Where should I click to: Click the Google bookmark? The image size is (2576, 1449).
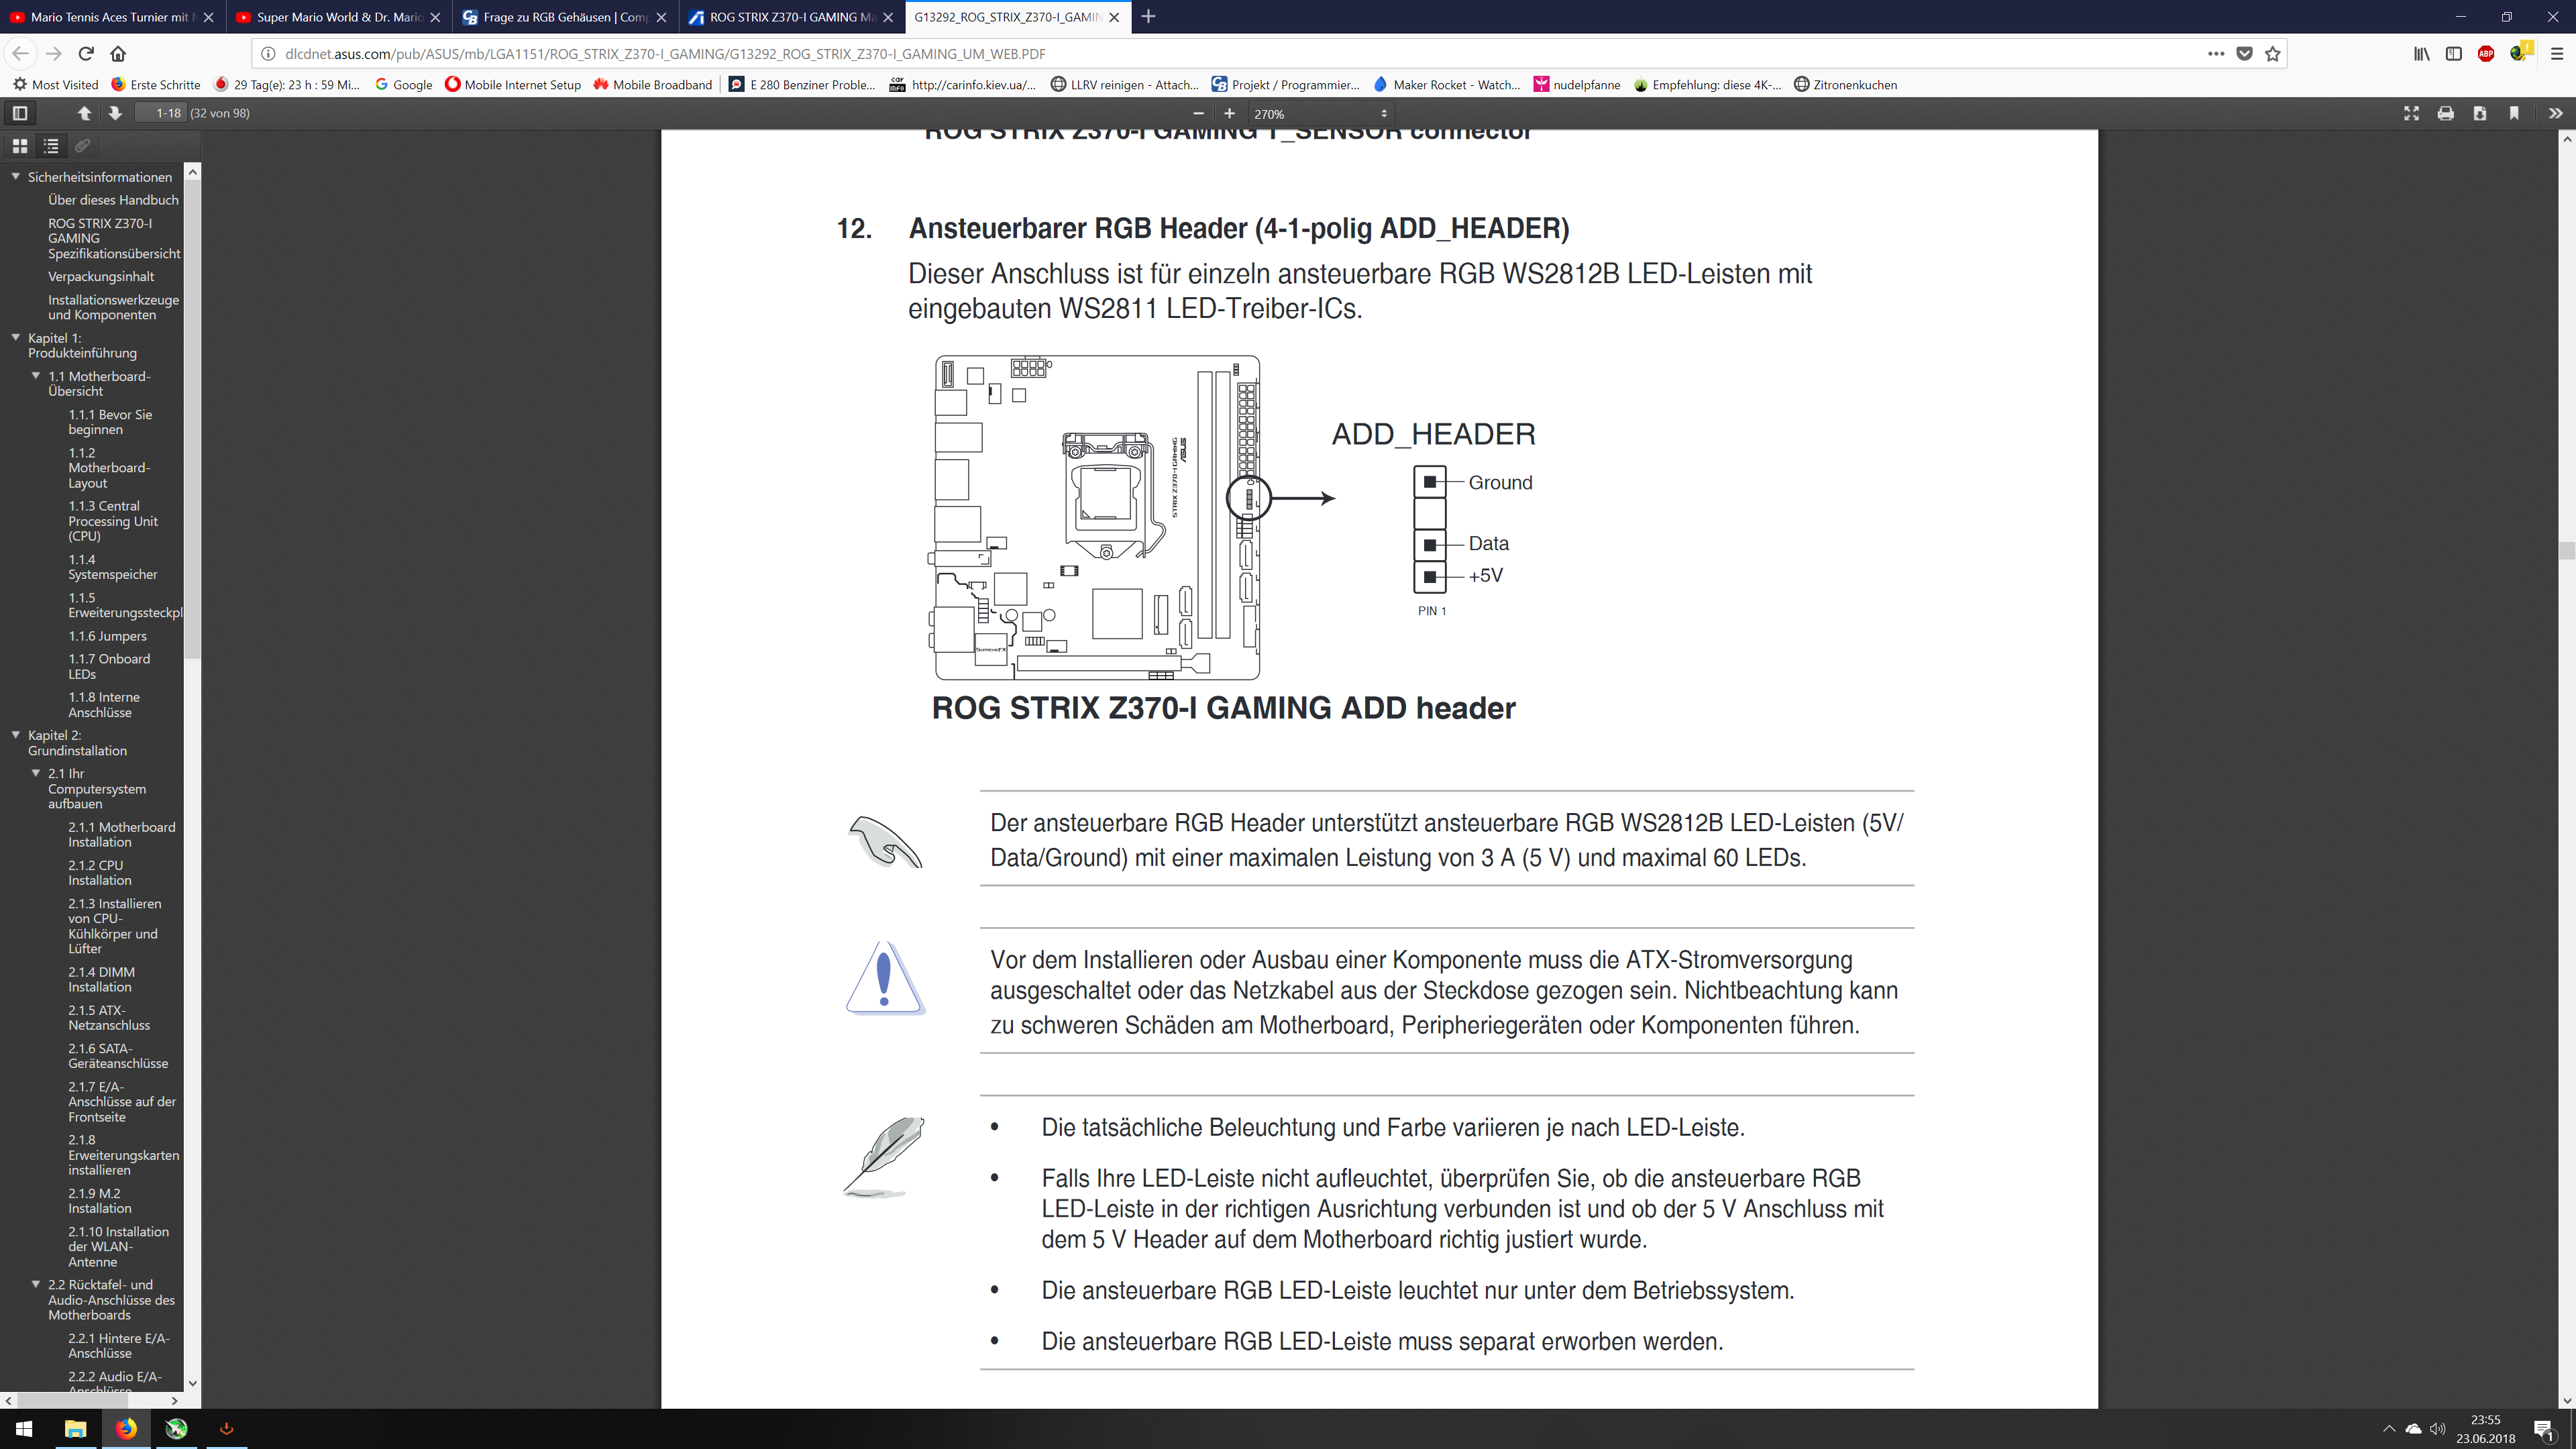pyautogui.click(x=404, y=85)
